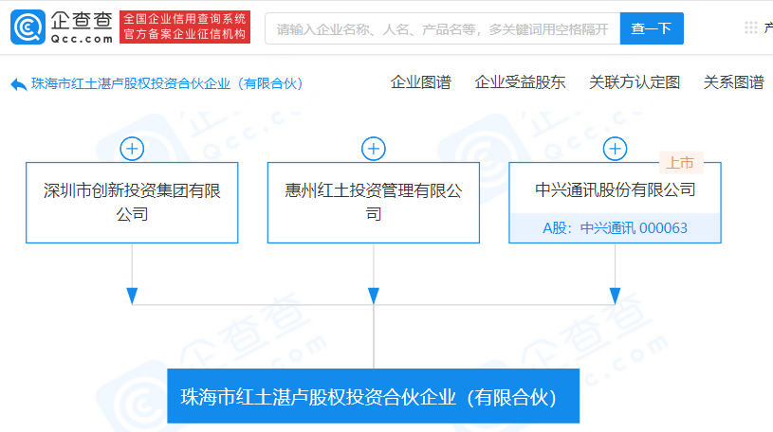The image size is (773, 432).
Task: Switch to 企业受益股东 tab
Action: [x=520, y=82]
